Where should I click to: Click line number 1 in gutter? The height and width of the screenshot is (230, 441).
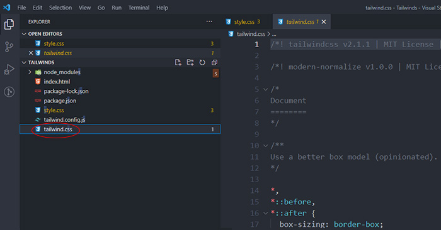(256, 45)
